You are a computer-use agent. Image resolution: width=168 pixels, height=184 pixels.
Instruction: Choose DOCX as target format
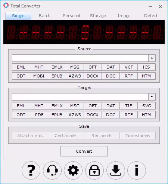(x=93, y=115)
